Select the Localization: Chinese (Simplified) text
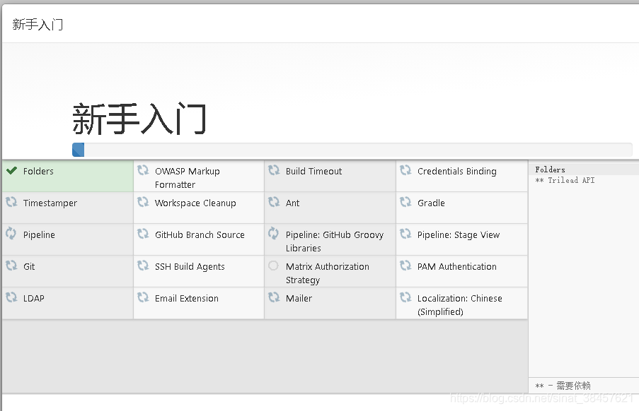 [460, 304]
